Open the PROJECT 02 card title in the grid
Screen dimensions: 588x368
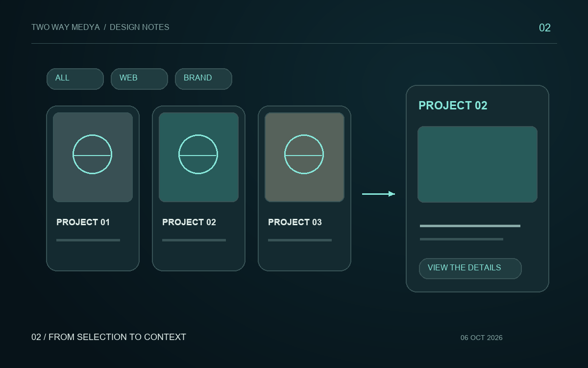[x=189, y=222]
